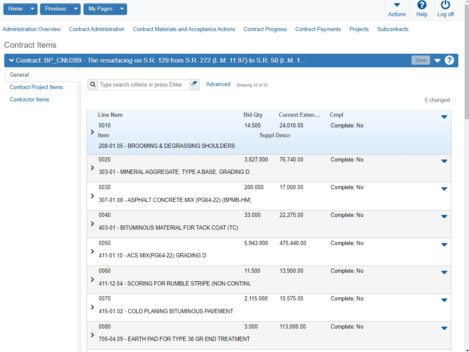Open the contract component actions arrow
Screen dimensions: 469x352
point(437,61)
